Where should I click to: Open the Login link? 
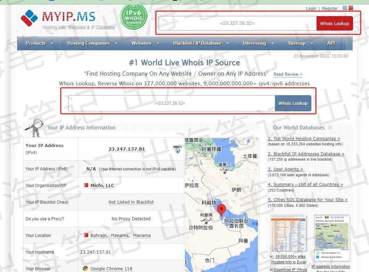pos(311,8)
